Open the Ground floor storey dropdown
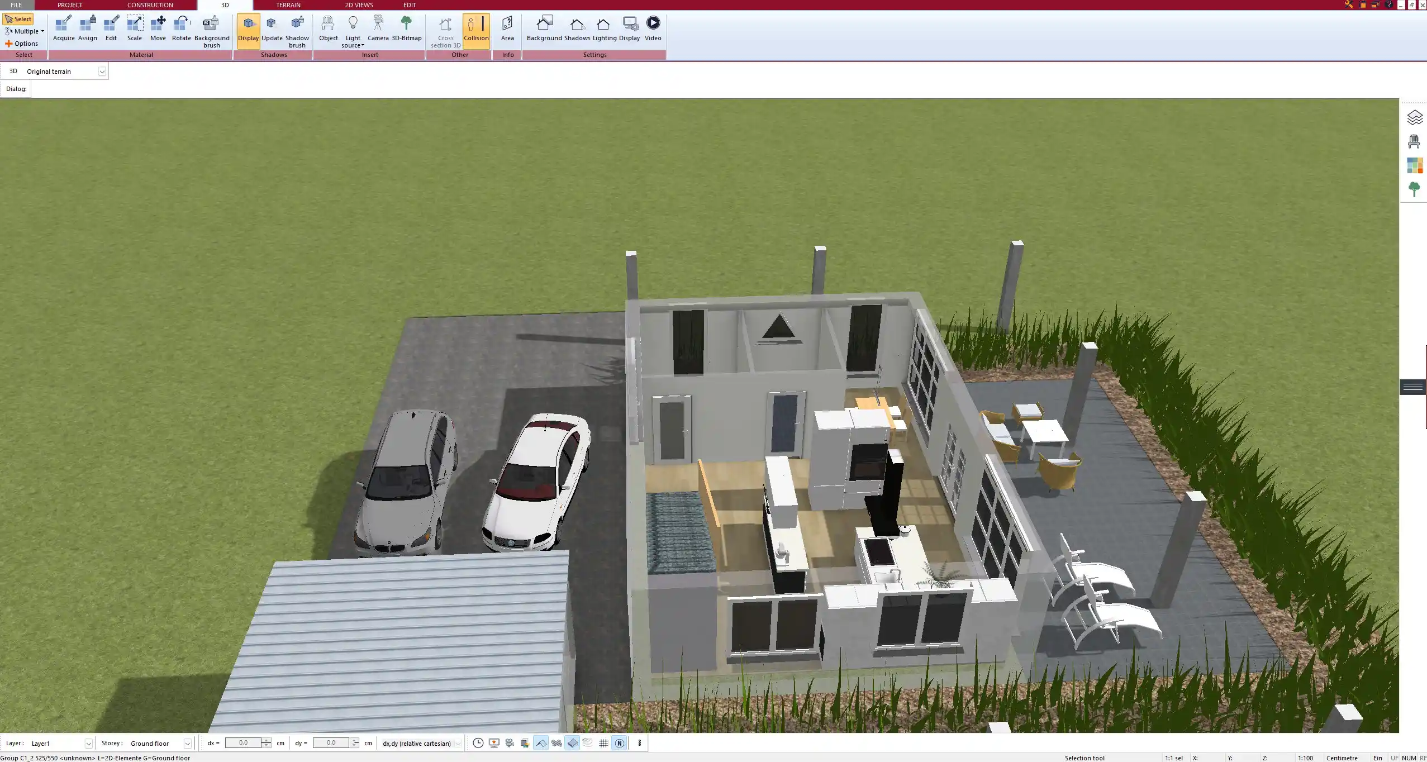The image size is (1427, 762). pos(188,744)
